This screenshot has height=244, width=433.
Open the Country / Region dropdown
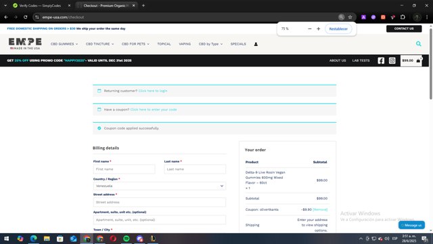point(160,186)
